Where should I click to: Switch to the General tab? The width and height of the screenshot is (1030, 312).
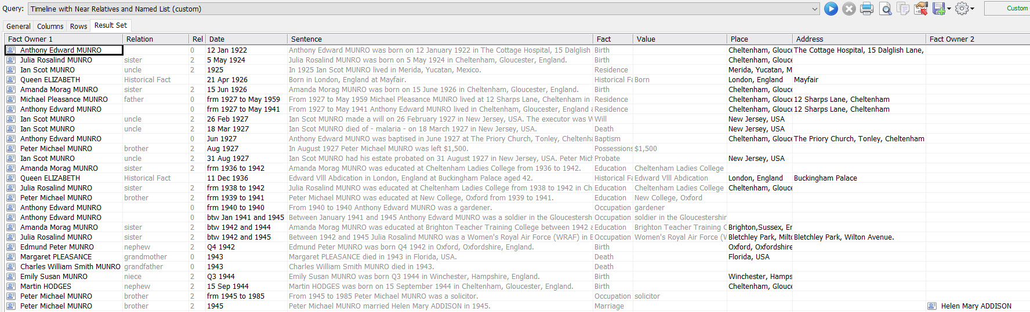19,26
